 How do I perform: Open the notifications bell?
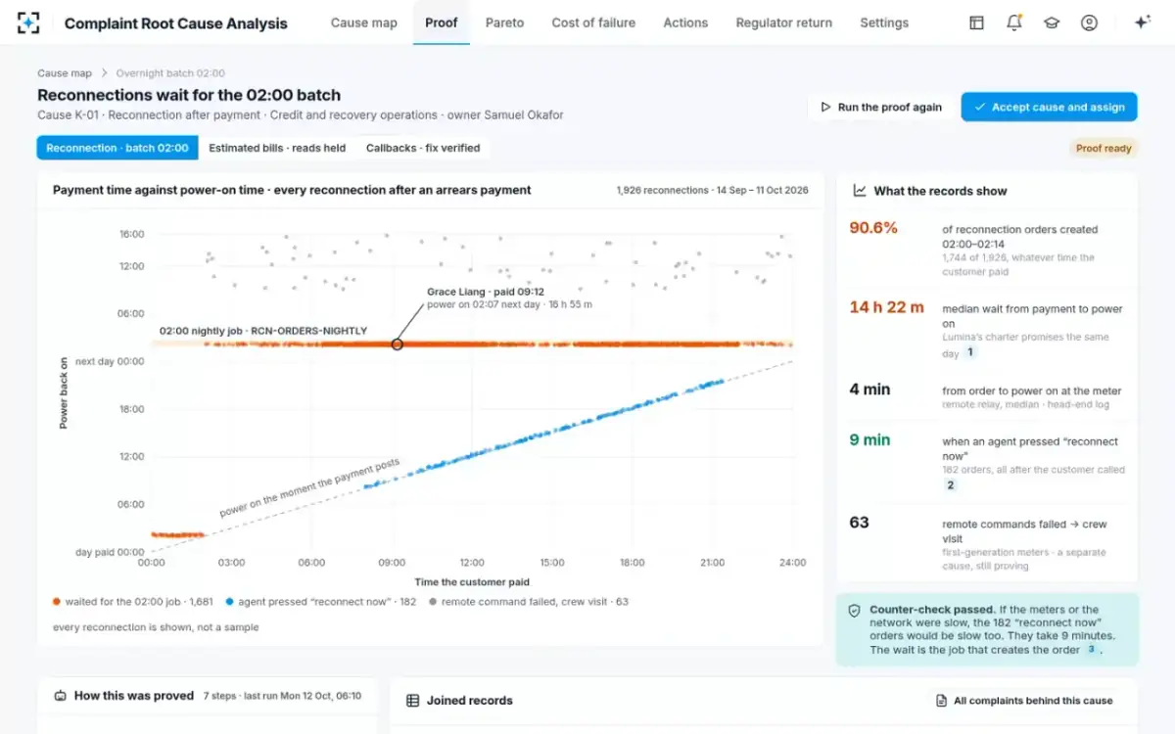coord(1014,23)
